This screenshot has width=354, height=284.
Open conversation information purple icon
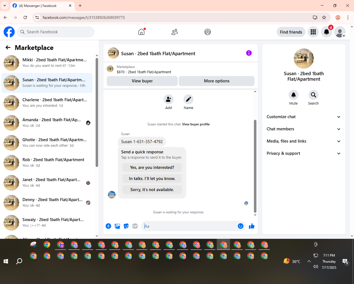(249, 53)
